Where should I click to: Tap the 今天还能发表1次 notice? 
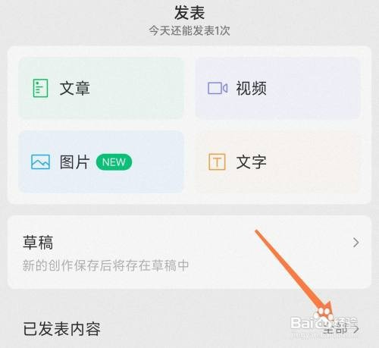(x=189, y=30)
